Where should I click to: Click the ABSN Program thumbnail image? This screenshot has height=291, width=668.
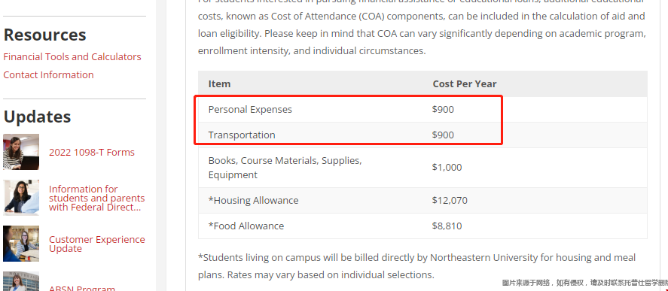coord(21,281)
